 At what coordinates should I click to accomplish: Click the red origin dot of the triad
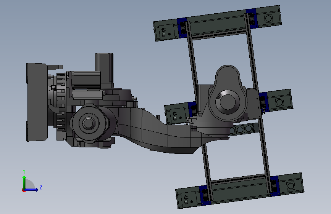pyautogui.click(x=23, y=190)
